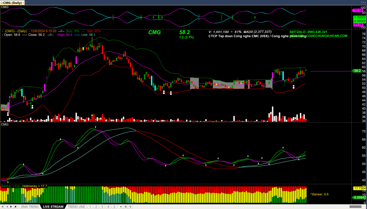Switch to sheet tab 1
The height and width of the screenshot is (209, 367).
90,206
